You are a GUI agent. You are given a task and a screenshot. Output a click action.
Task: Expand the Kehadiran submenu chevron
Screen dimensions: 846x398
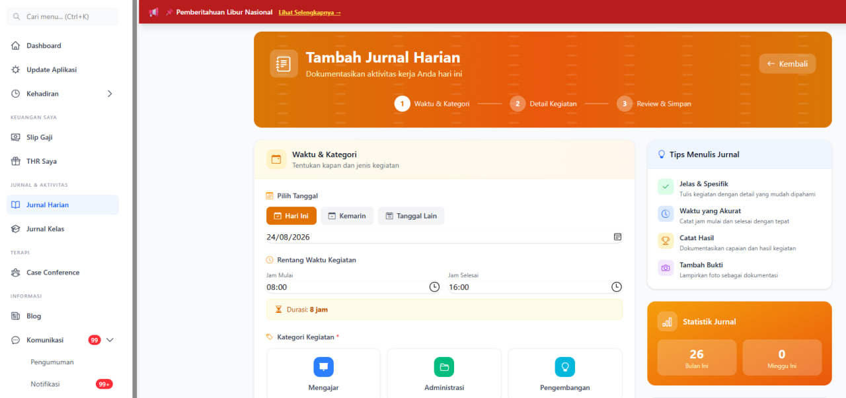110,94
